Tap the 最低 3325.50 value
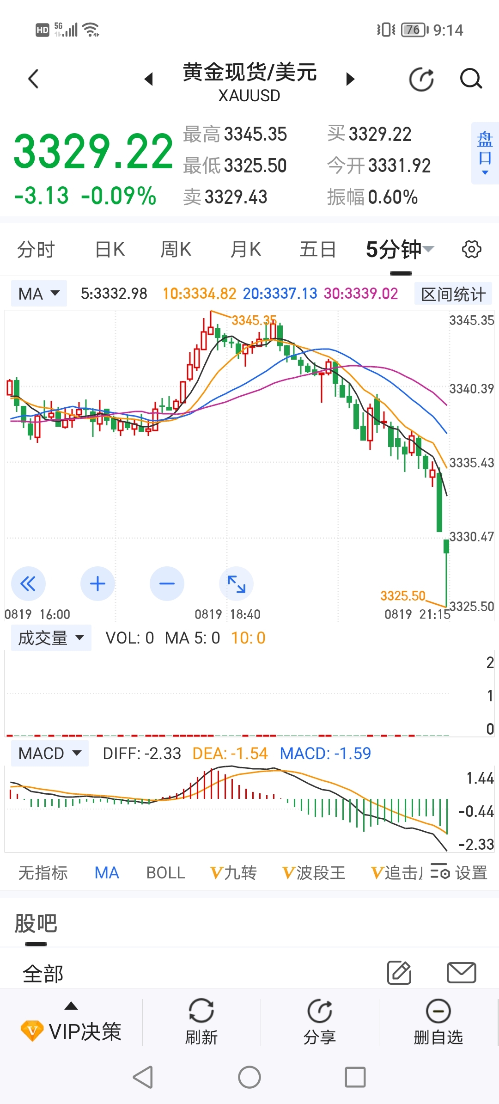 (x=256, y=166)
